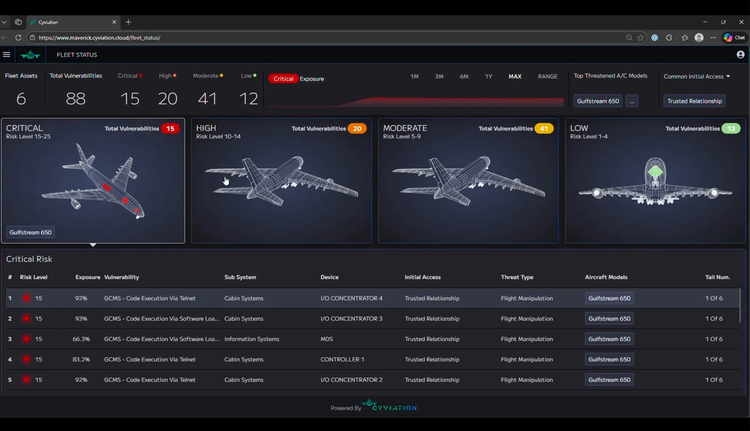
Task: Sort by the Exposure column header
Action: (x=88, y=277)
